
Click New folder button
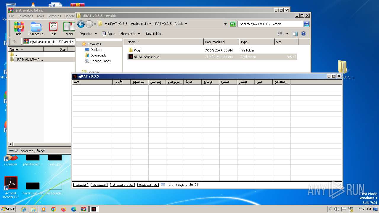click(154, 34)
